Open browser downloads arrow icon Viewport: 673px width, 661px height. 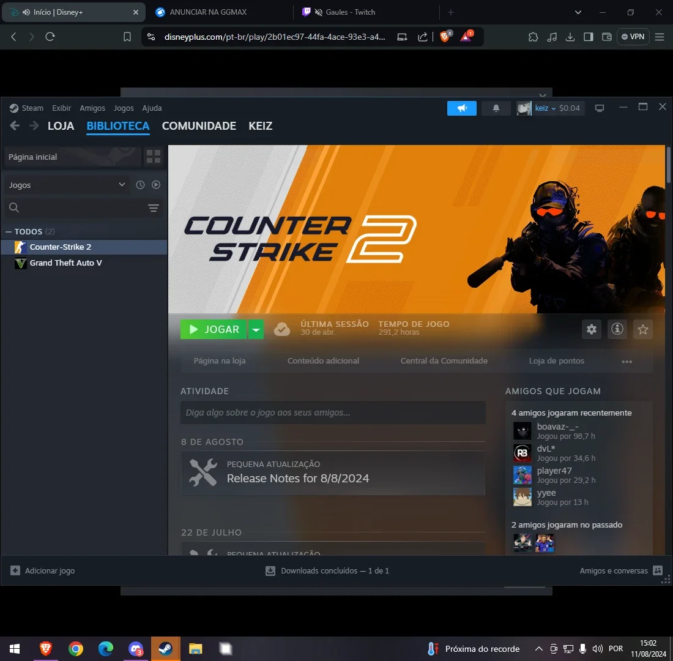click(570, 37)
